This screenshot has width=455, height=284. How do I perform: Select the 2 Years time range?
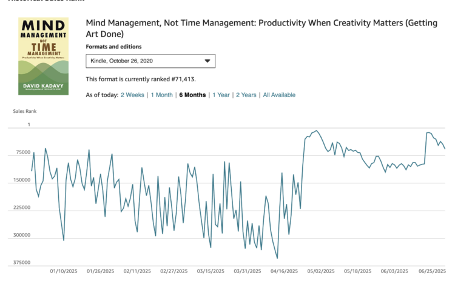click(246, 95)
